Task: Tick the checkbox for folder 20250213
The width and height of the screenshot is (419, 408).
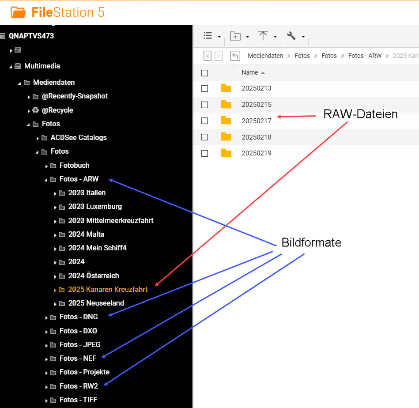Action: coord(204,88)
